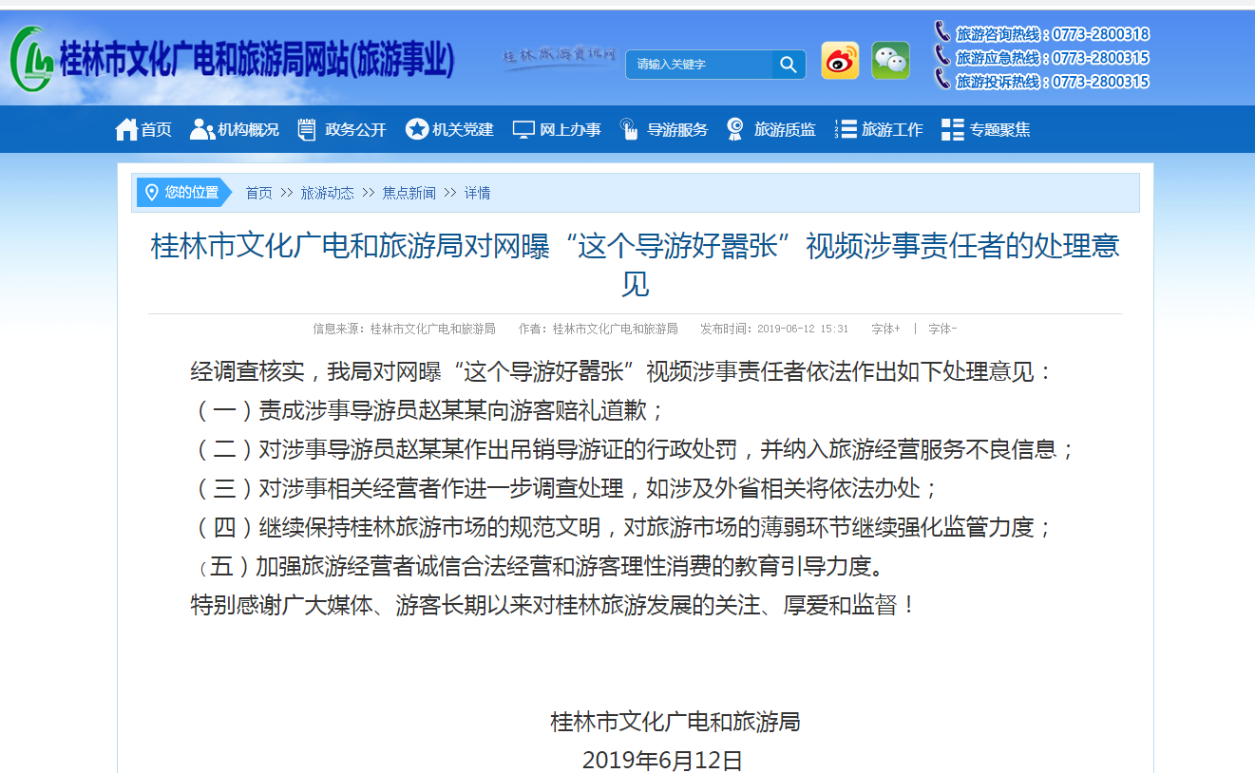Increase font size with 字体+
The height and width of the screenshot is (773, 1255).
pyautogui.click(x=885, y=329)
